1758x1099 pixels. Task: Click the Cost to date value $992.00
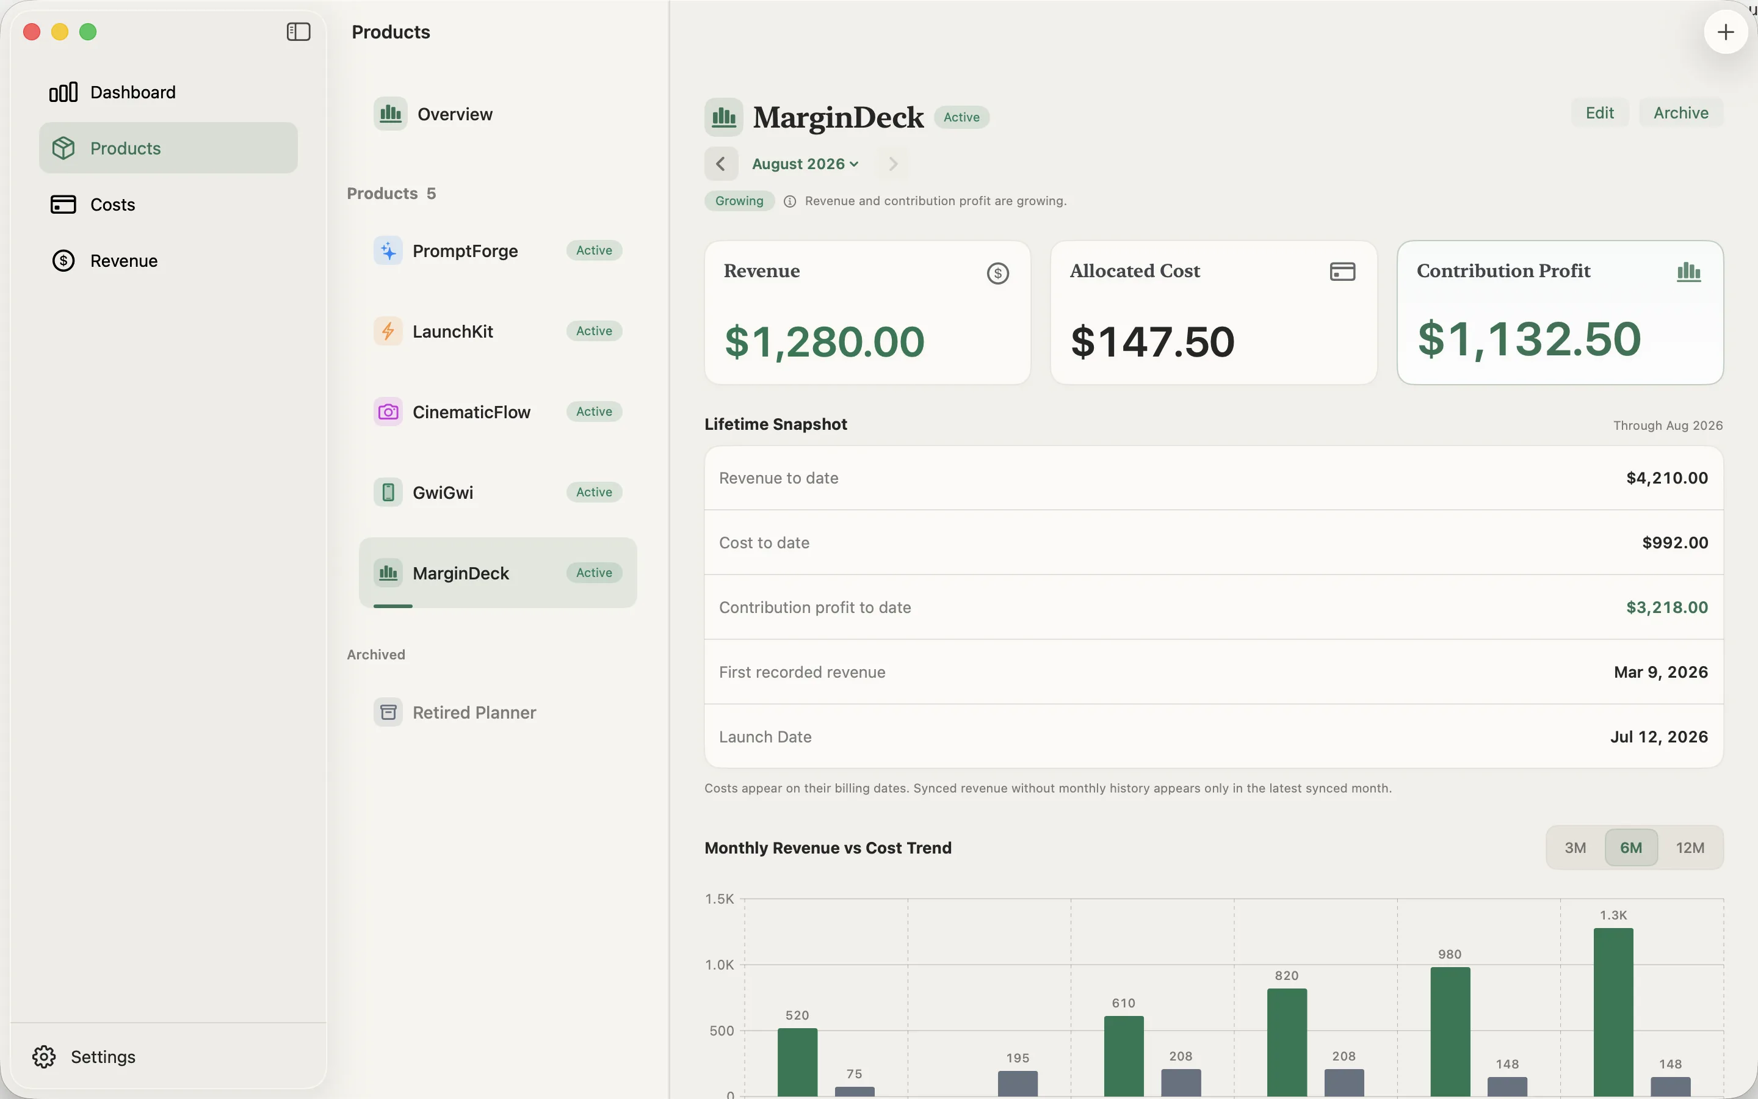click(1674, 543)
